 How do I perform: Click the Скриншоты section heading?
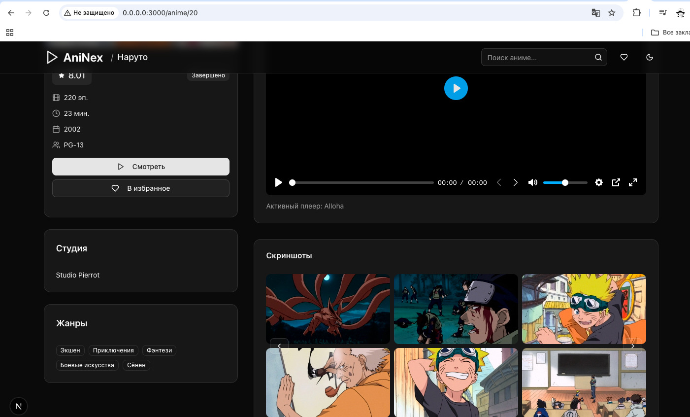point(289,255)
